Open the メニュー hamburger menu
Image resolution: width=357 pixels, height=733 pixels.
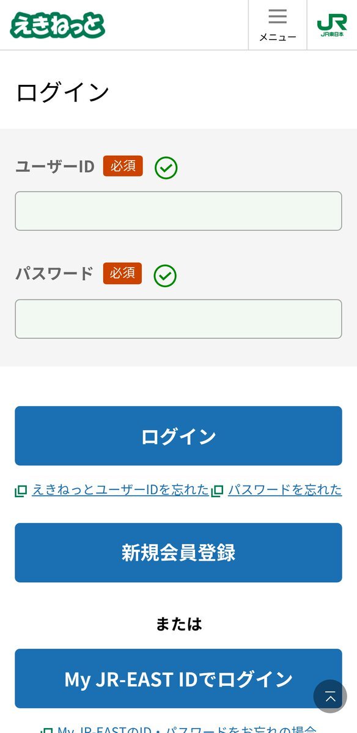278,25
